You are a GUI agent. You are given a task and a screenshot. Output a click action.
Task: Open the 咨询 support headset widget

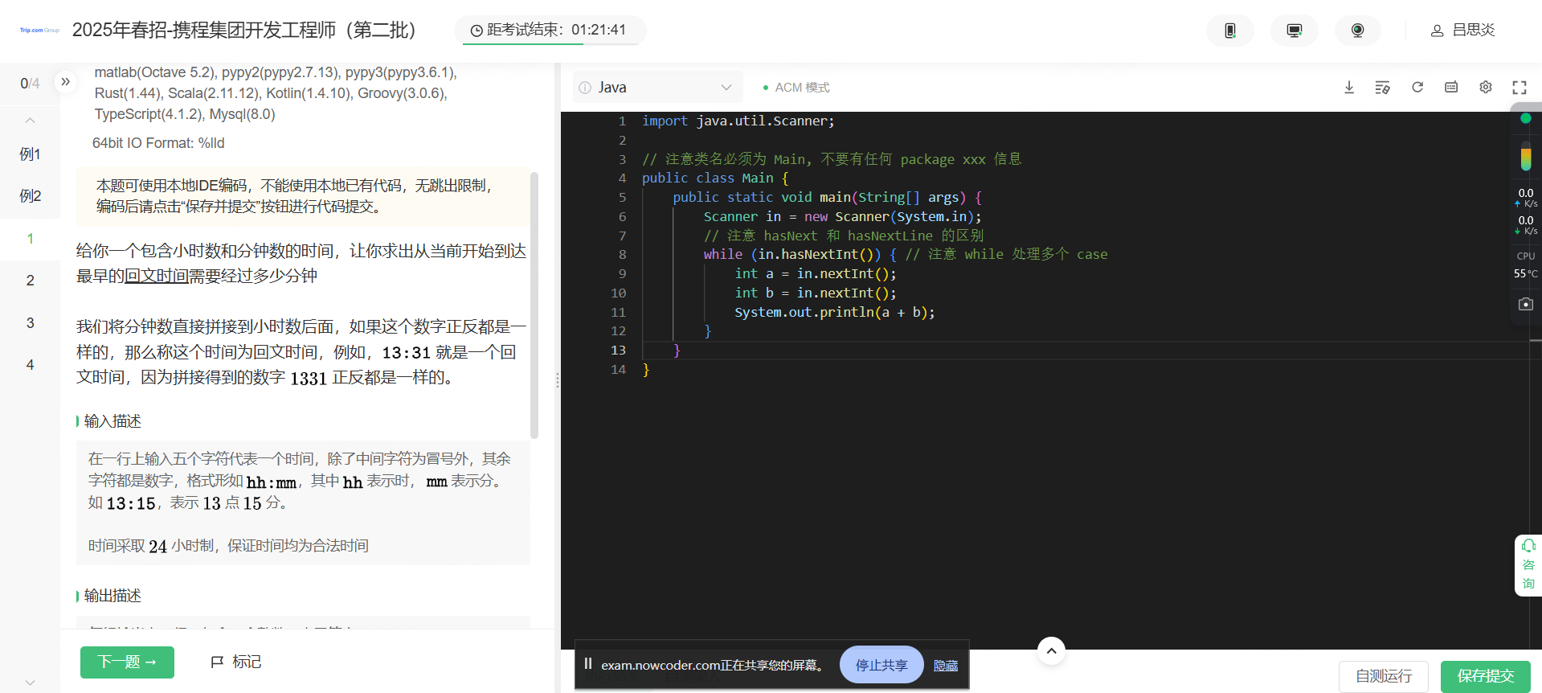1528,565
